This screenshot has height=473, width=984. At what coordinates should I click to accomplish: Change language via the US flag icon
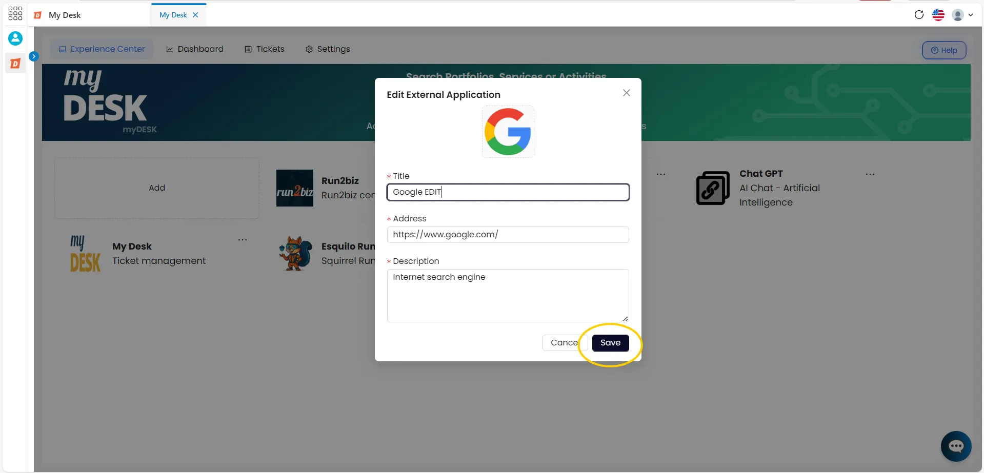(938, 15)
